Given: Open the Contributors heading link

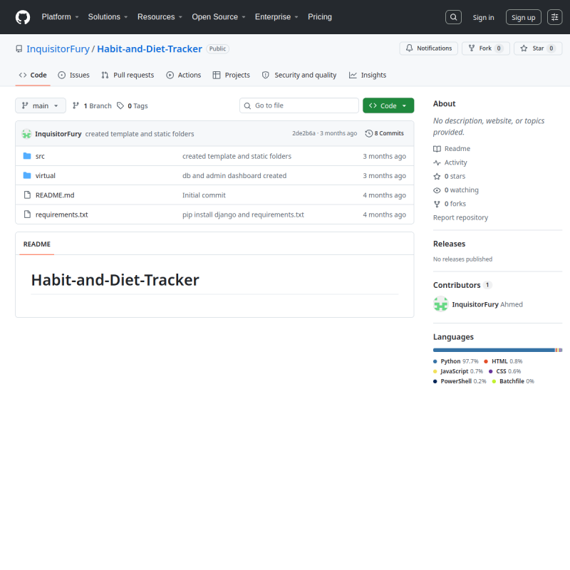Looking at the screenshot, I should point(462,286).
